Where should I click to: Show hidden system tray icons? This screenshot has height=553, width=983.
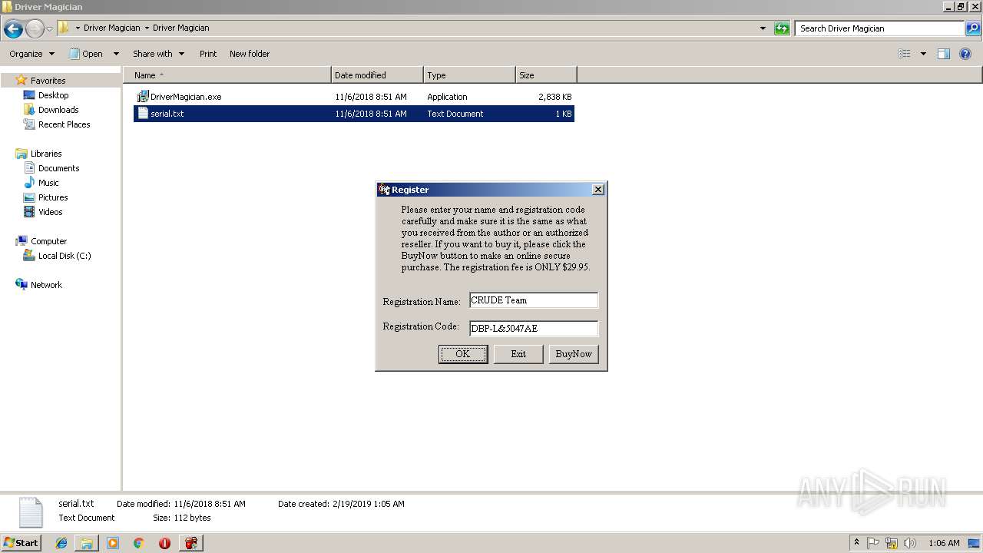click(x=856, y=543)
